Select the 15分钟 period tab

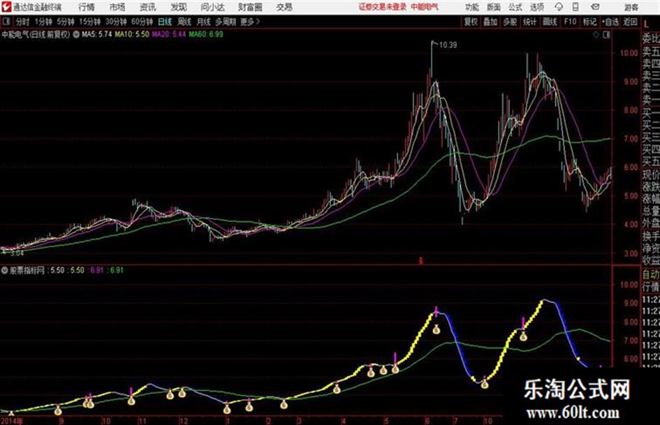89,22
